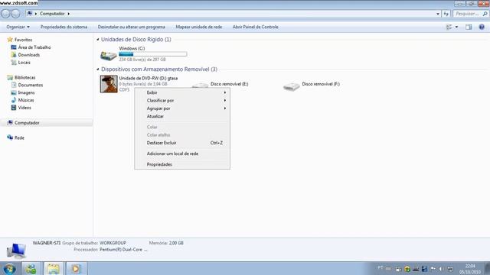Click the WORKGROUP value in details pane
Screen dimensions: 490x275
pyautogui.click(x=113, y=243)
